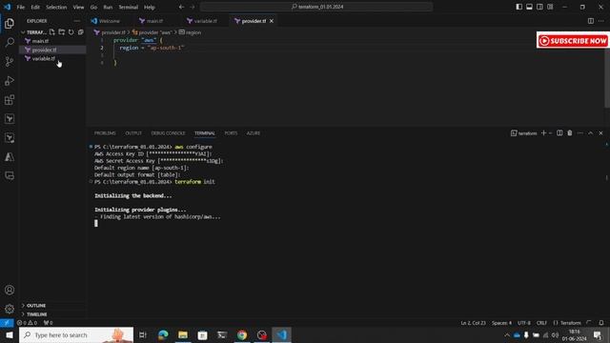
Task: Switch to the variable.tf editor tab
Action: [206, 21]
